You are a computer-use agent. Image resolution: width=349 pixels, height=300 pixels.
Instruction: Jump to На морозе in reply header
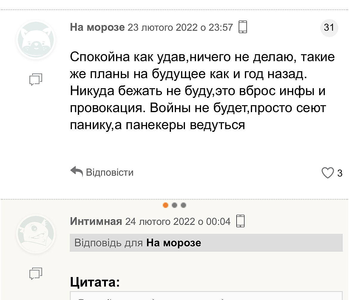pyautogui.click(x=174, y=243)
